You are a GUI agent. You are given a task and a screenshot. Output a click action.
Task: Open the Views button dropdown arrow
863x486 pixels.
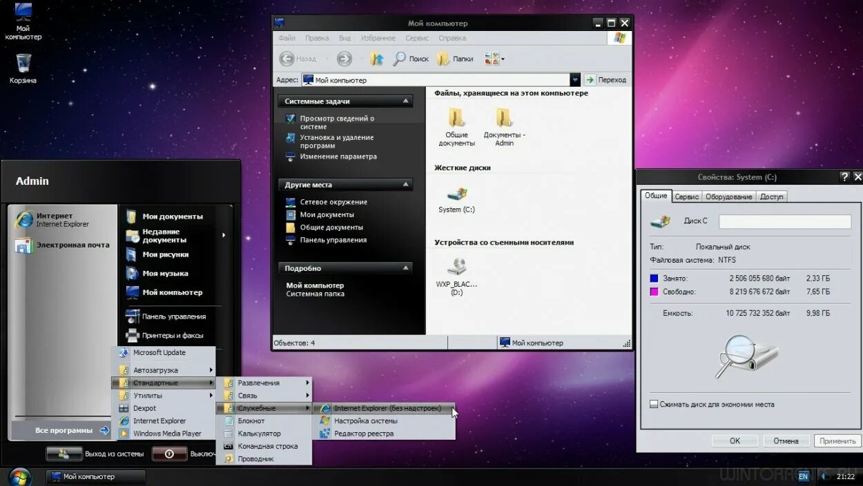(x=503, y=59)
